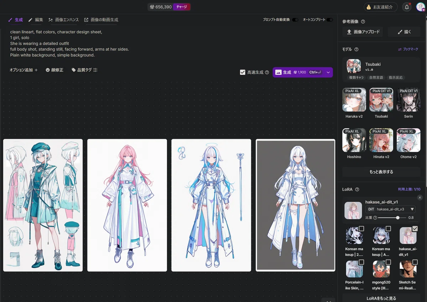427x302 pixels.
Task: Click the help icon beside 高速生成
Action: pyautogui.click(x=267, y=72)
